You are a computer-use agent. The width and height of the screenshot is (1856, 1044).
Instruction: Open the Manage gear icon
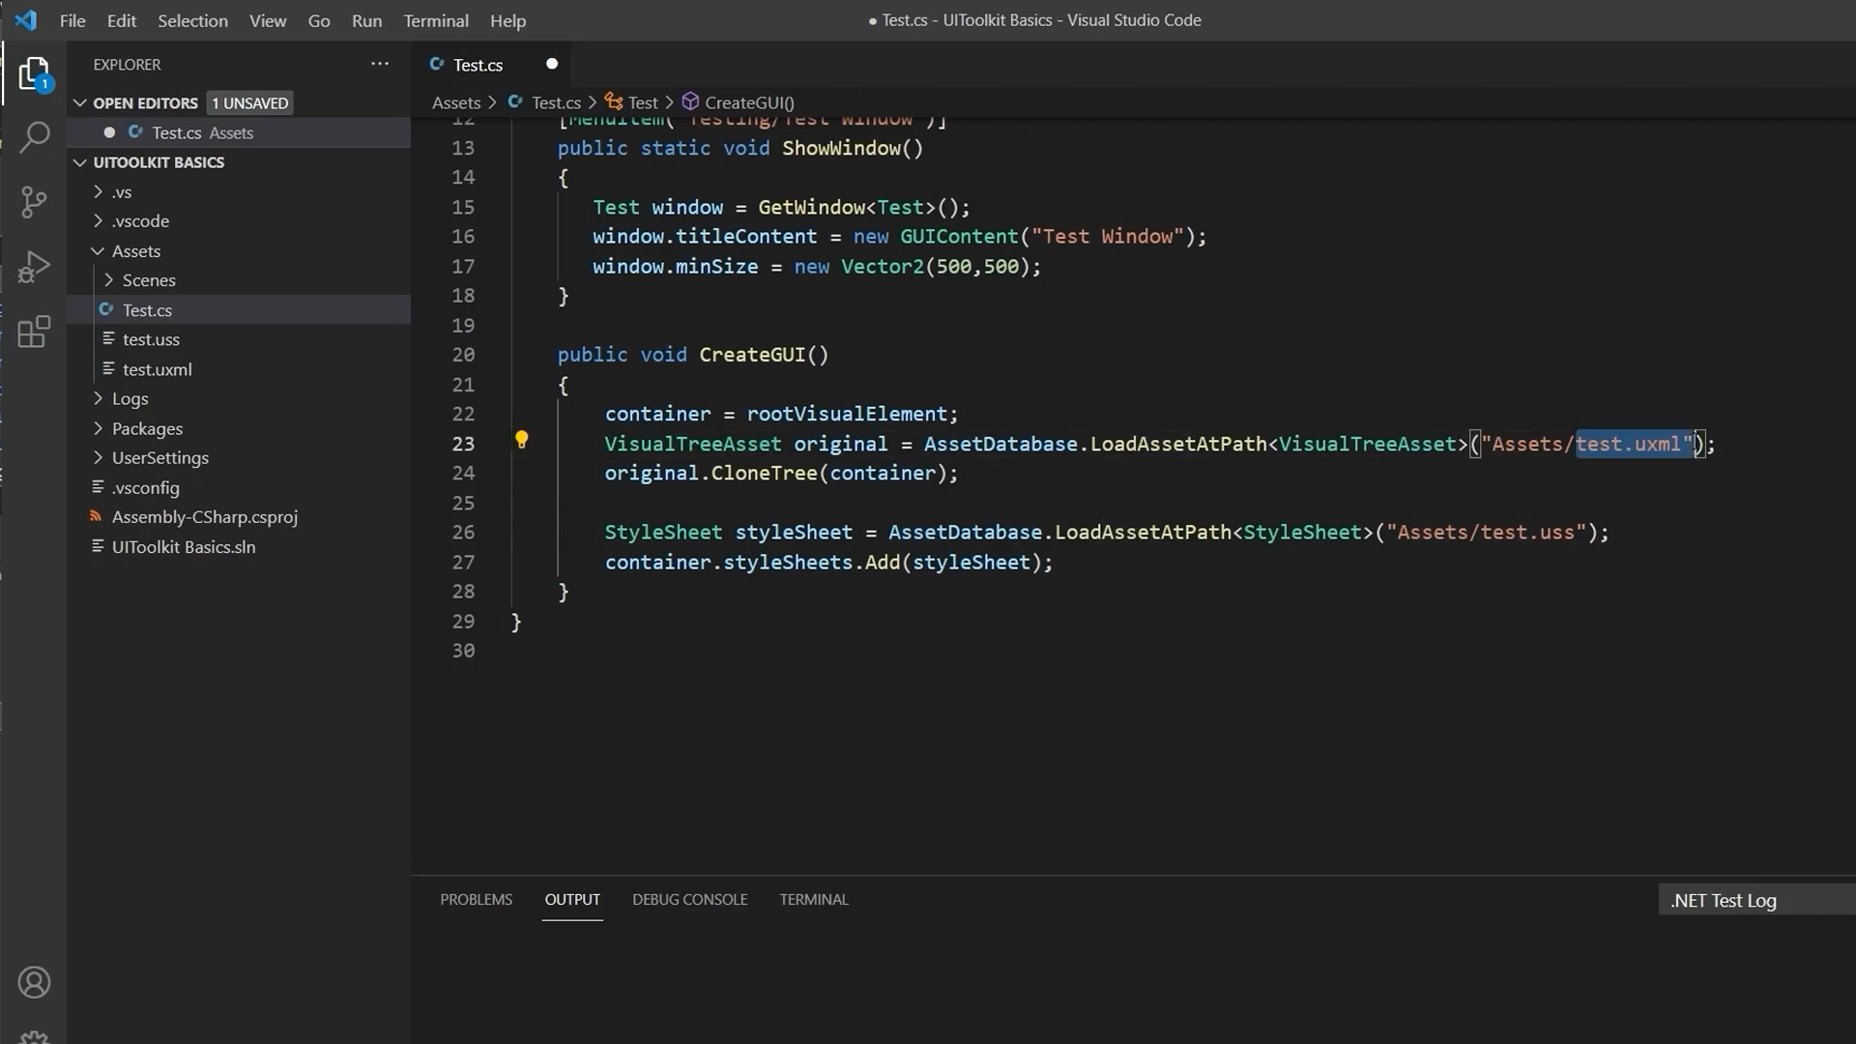[x=34, y=1036]
